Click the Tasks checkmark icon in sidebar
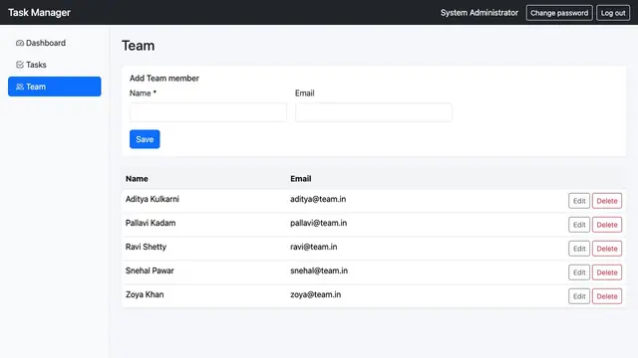 coord(20,65)
